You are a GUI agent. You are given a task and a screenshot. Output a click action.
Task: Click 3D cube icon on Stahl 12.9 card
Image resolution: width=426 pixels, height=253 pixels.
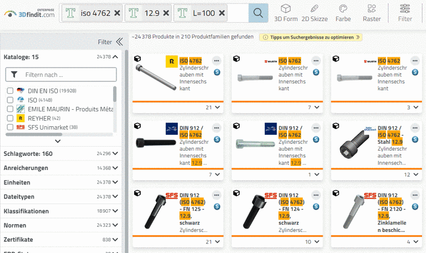336,126
